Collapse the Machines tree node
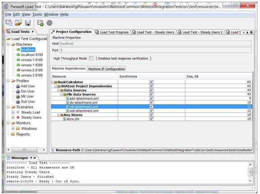This screenshot has height=194, width=260. [x=8, y=44]
